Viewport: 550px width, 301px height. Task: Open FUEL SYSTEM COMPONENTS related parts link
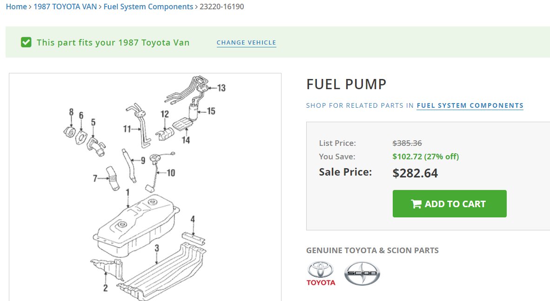coord(470,105)
